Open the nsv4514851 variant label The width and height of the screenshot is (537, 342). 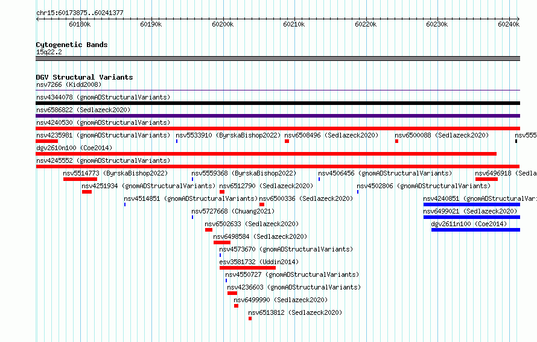191,198
